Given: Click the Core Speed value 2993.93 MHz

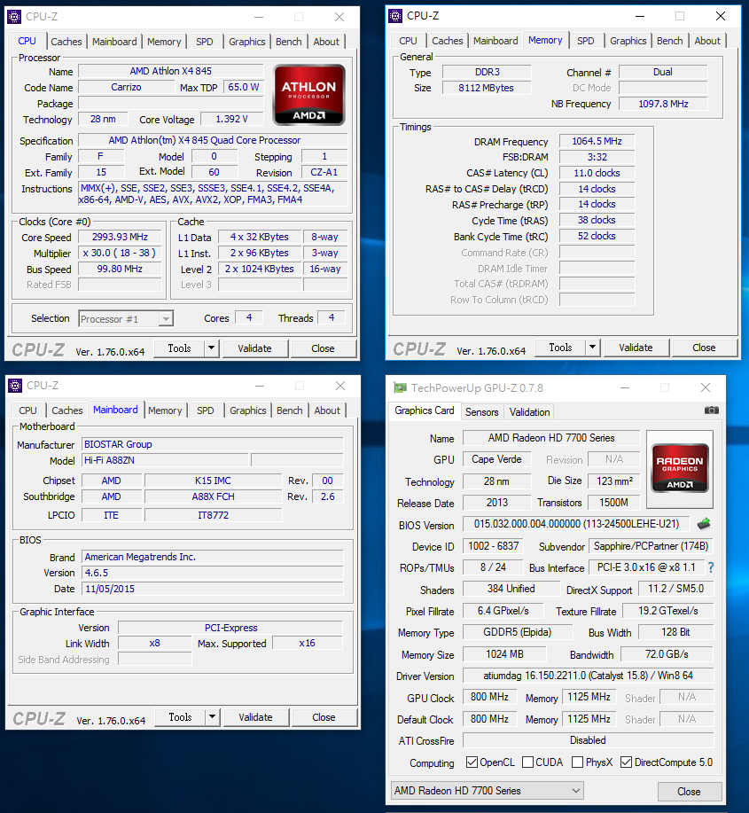Looking at the screenshot, I should 120,237.
